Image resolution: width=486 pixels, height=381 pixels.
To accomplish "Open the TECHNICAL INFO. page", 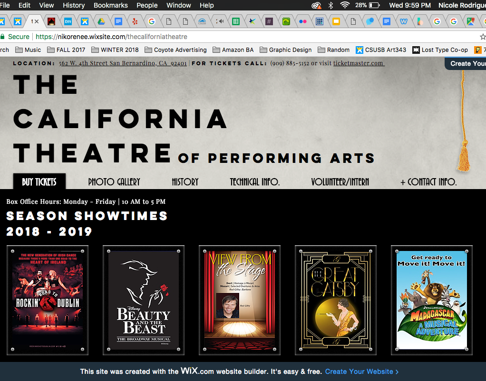I will click(x=255, y=181).
